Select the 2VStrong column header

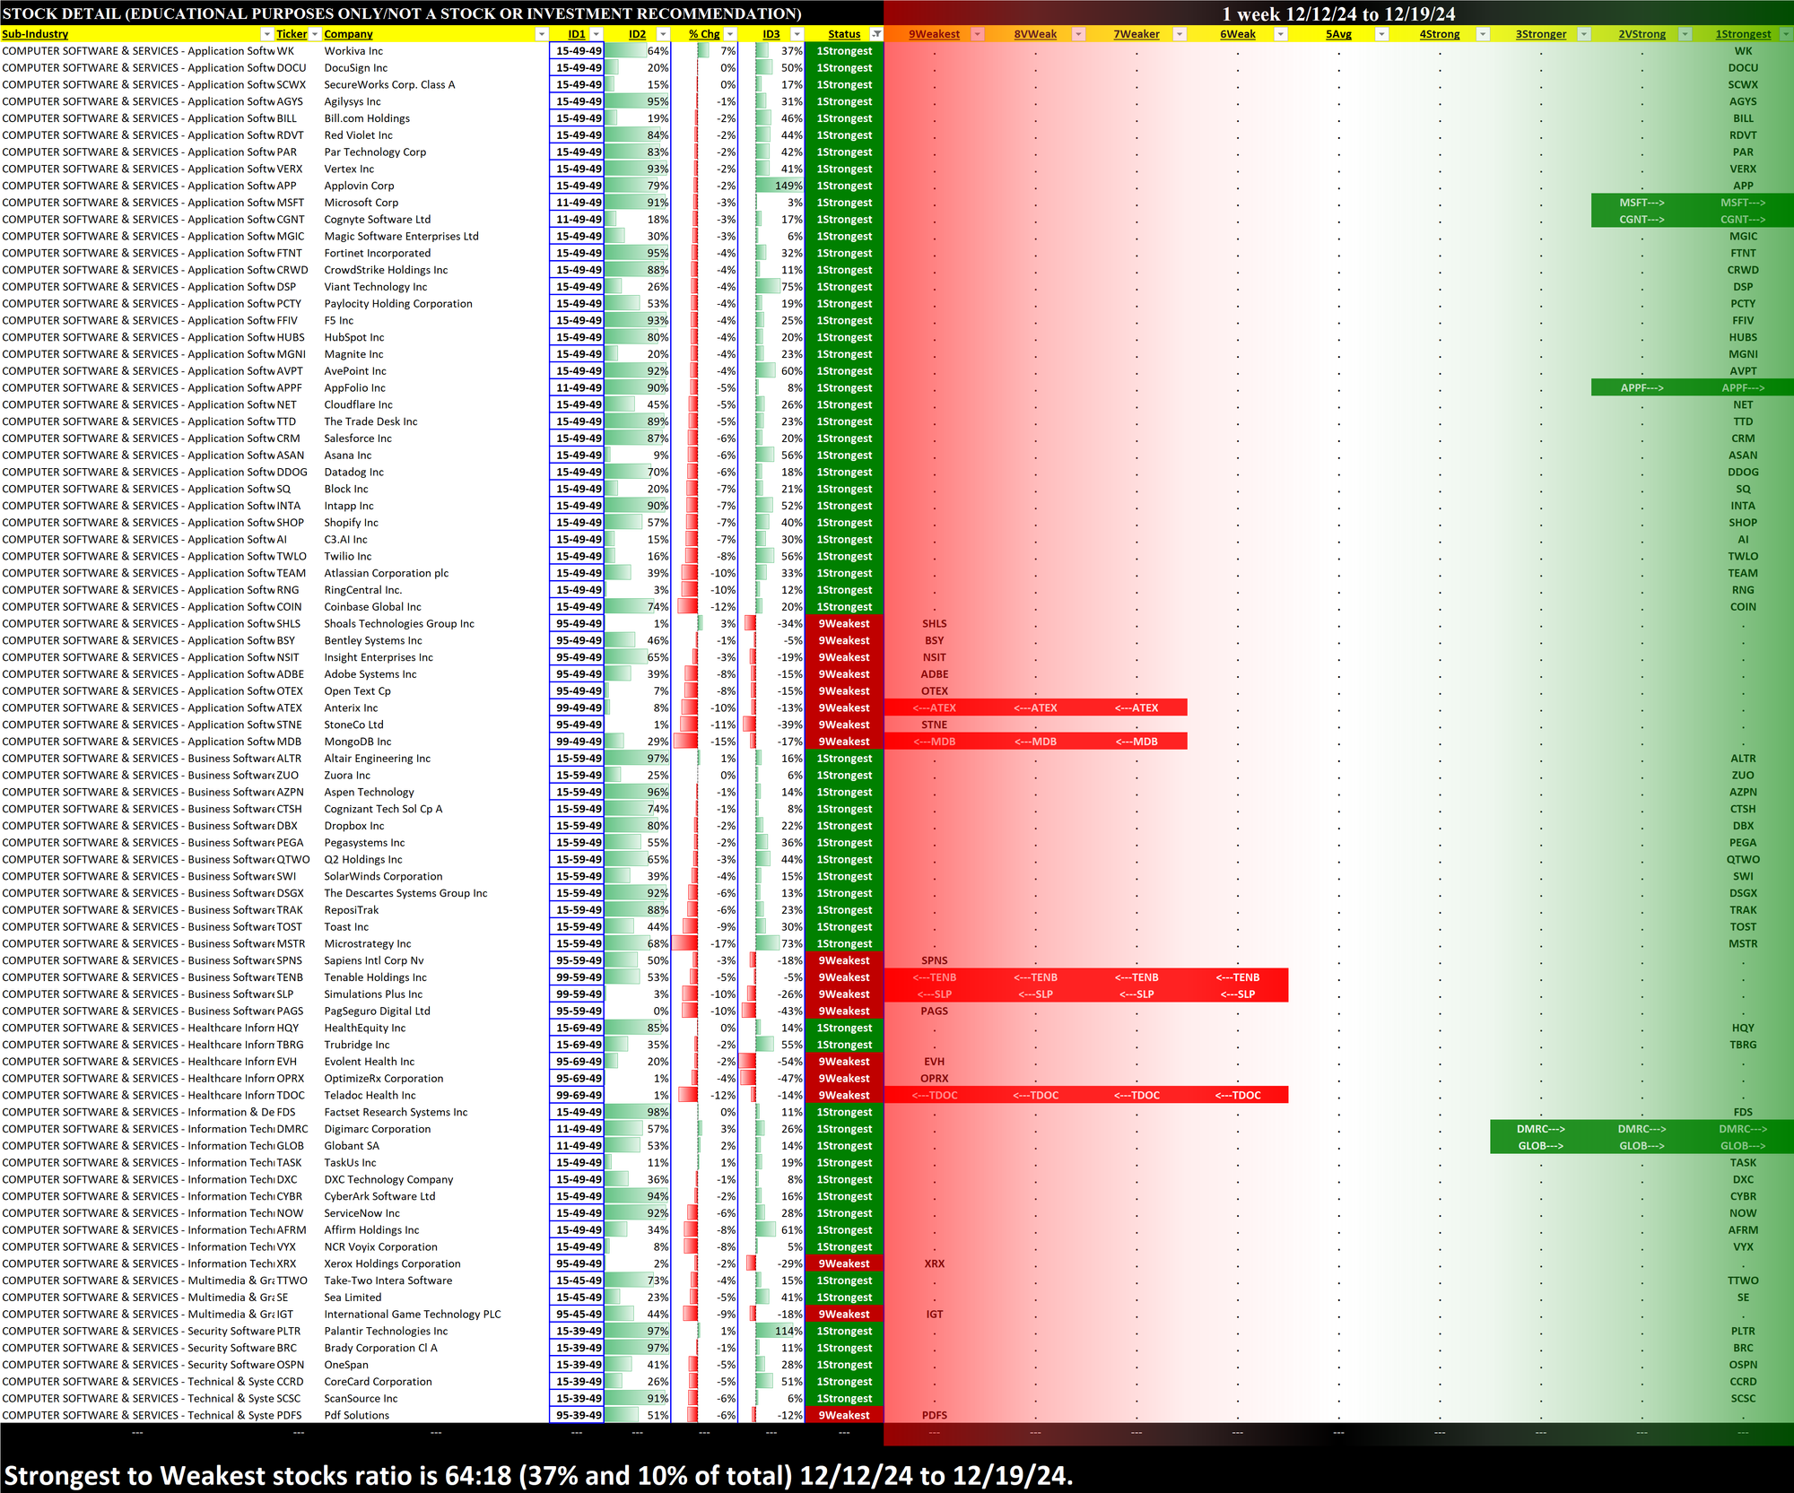click(1642, 34)
